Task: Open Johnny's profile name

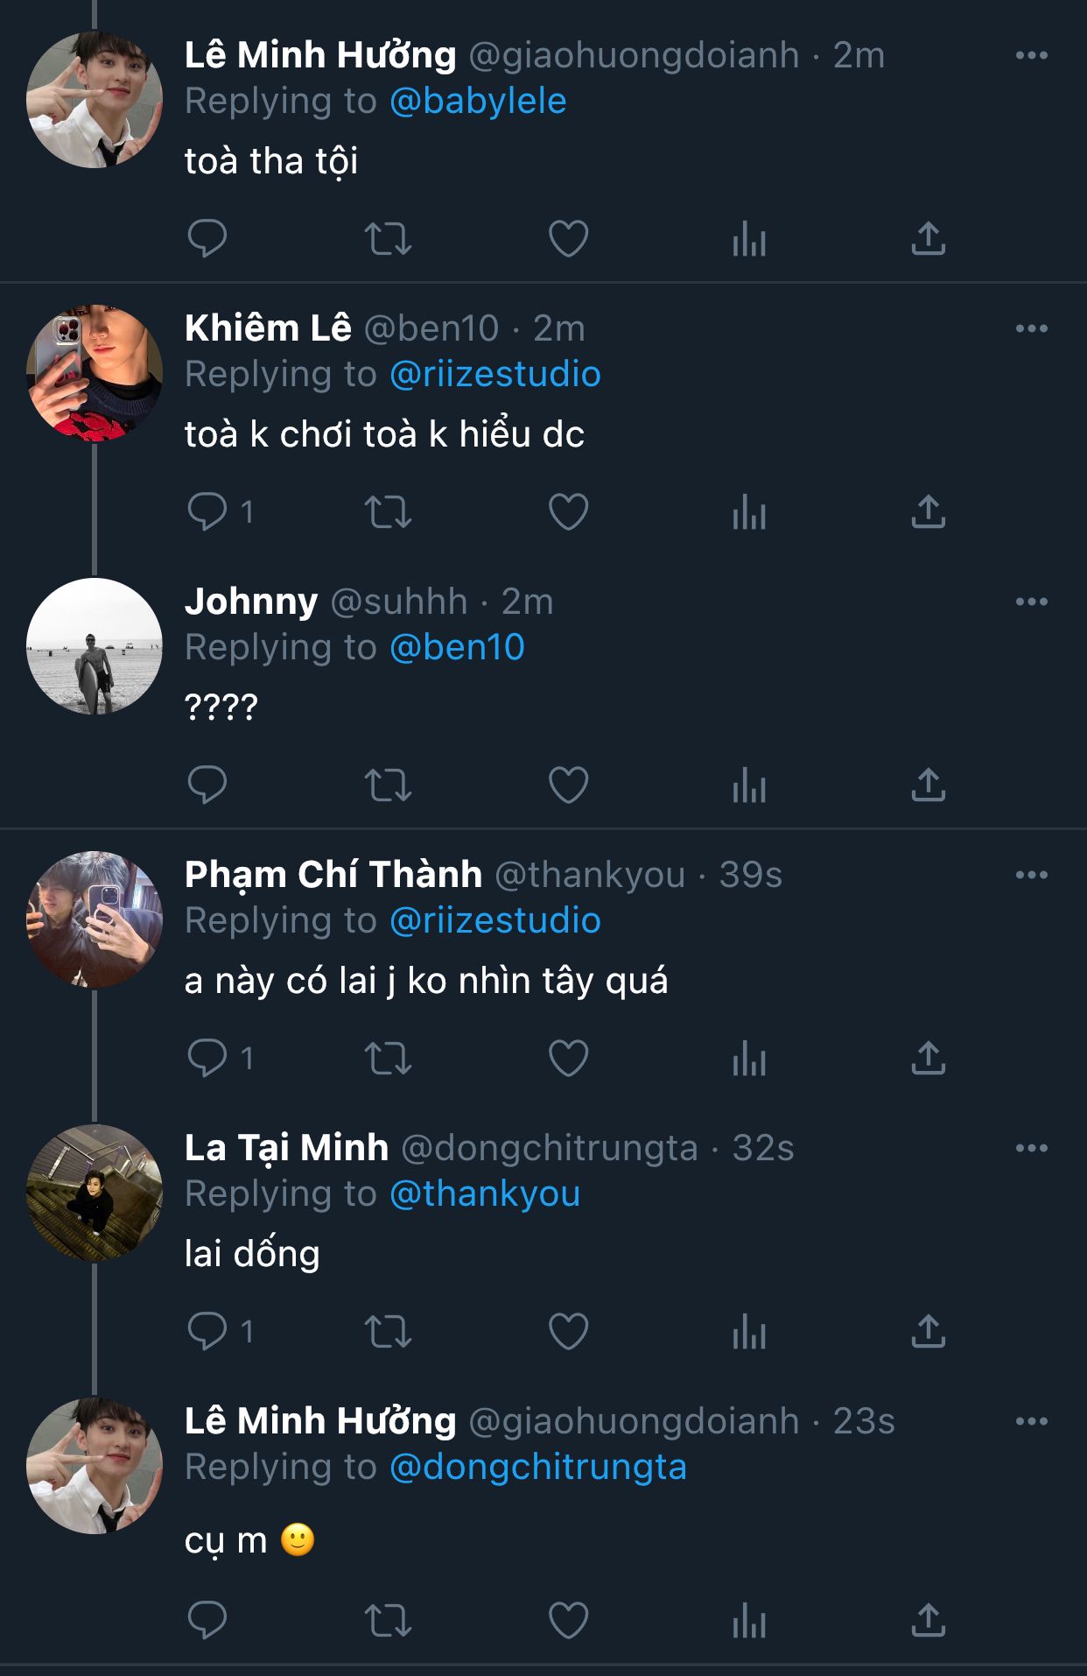Action: point(251,602)
